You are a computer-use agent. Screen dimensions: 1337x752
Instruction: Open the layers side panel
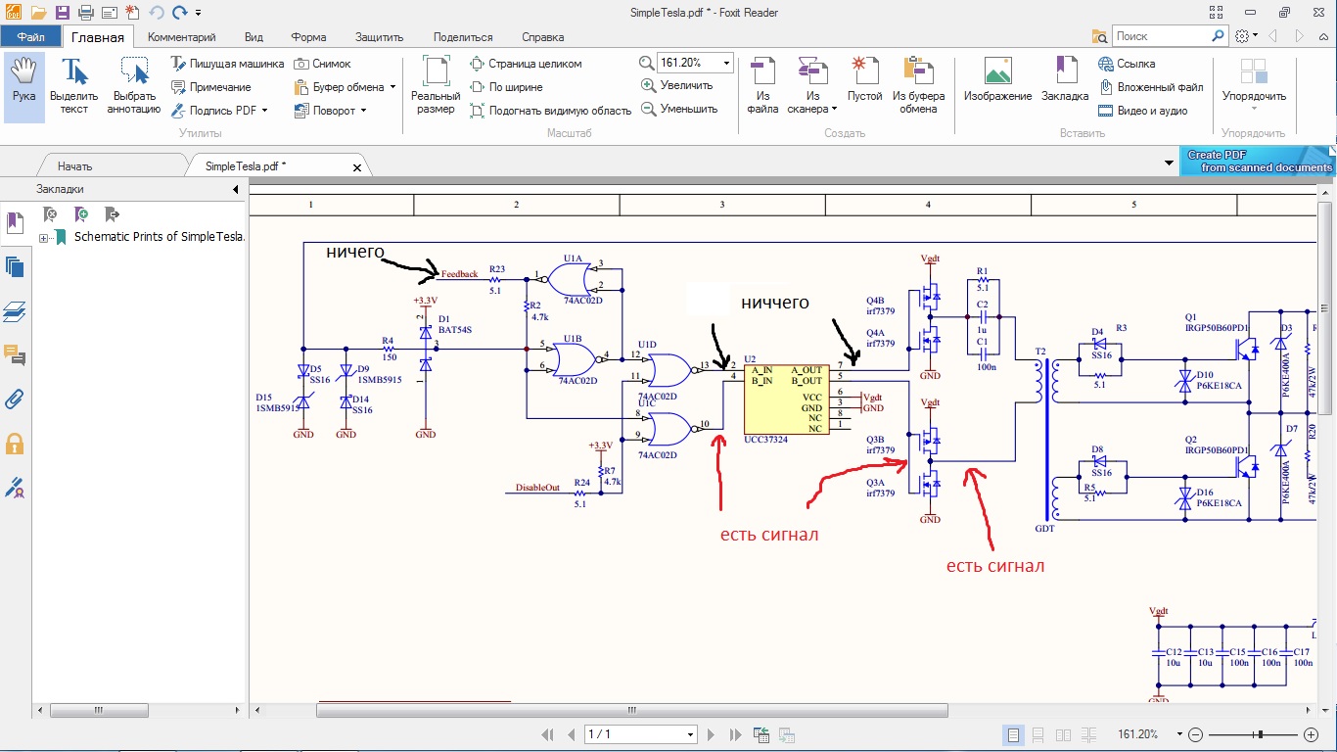(15, 311)
